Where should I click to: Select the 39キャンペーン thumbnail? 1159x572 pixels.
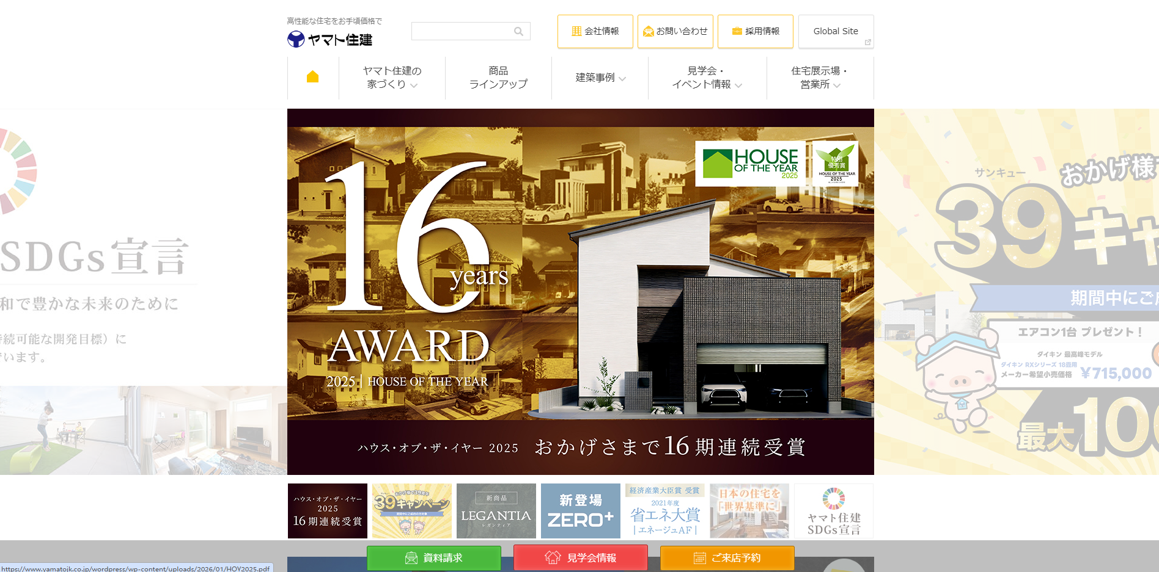pyautogui.click(x=412, y=511)
